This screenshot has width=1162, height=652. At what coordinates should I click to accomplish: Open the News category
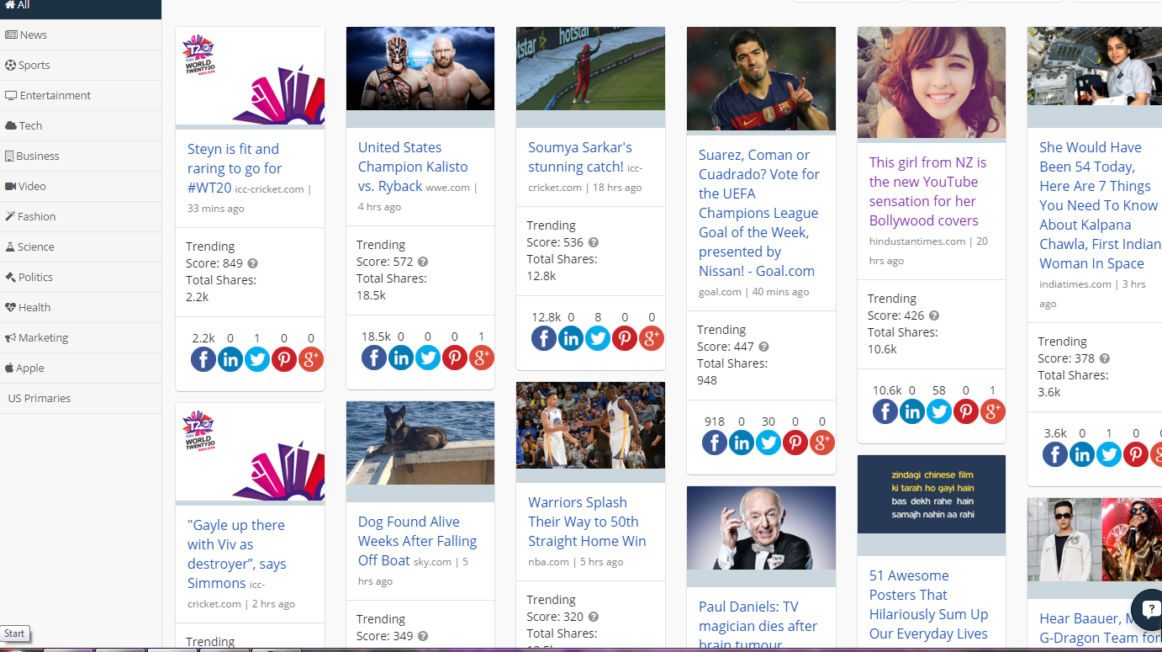point(81,34)
